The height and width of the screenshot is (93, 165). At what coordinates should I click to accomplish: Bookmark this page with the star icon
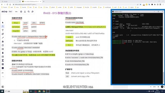[141, 5]
